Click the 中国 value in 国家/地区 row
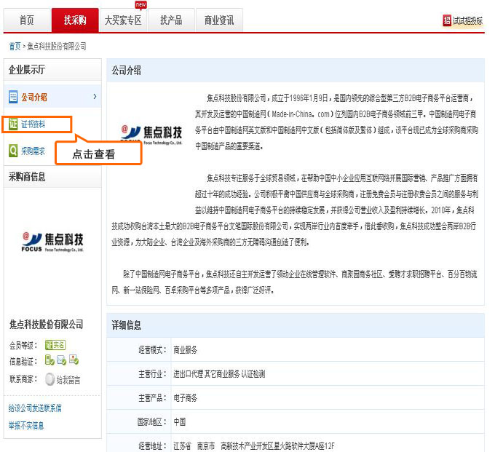495x452 pixels. click(x=180, y=422)
